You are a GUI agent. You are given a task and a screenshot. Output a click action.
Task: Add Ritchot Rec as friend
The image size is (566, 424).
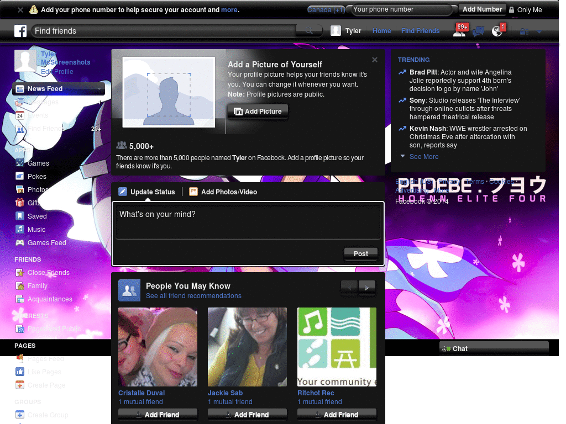click(337, 415)
